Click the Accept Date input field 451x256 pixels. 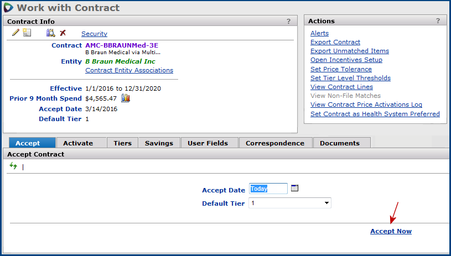(x=268, y=189)
